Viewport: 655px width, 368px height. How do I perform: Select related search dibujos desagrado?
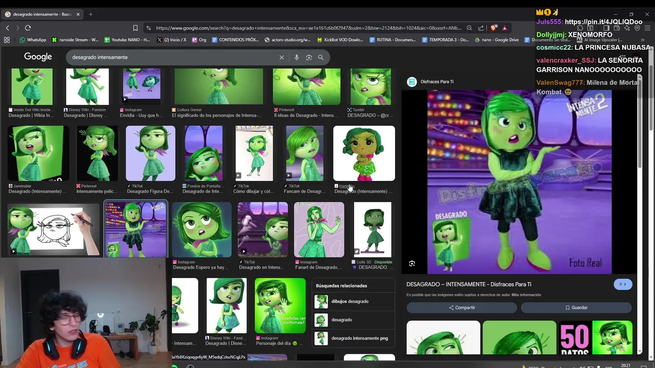click(353, 302)
